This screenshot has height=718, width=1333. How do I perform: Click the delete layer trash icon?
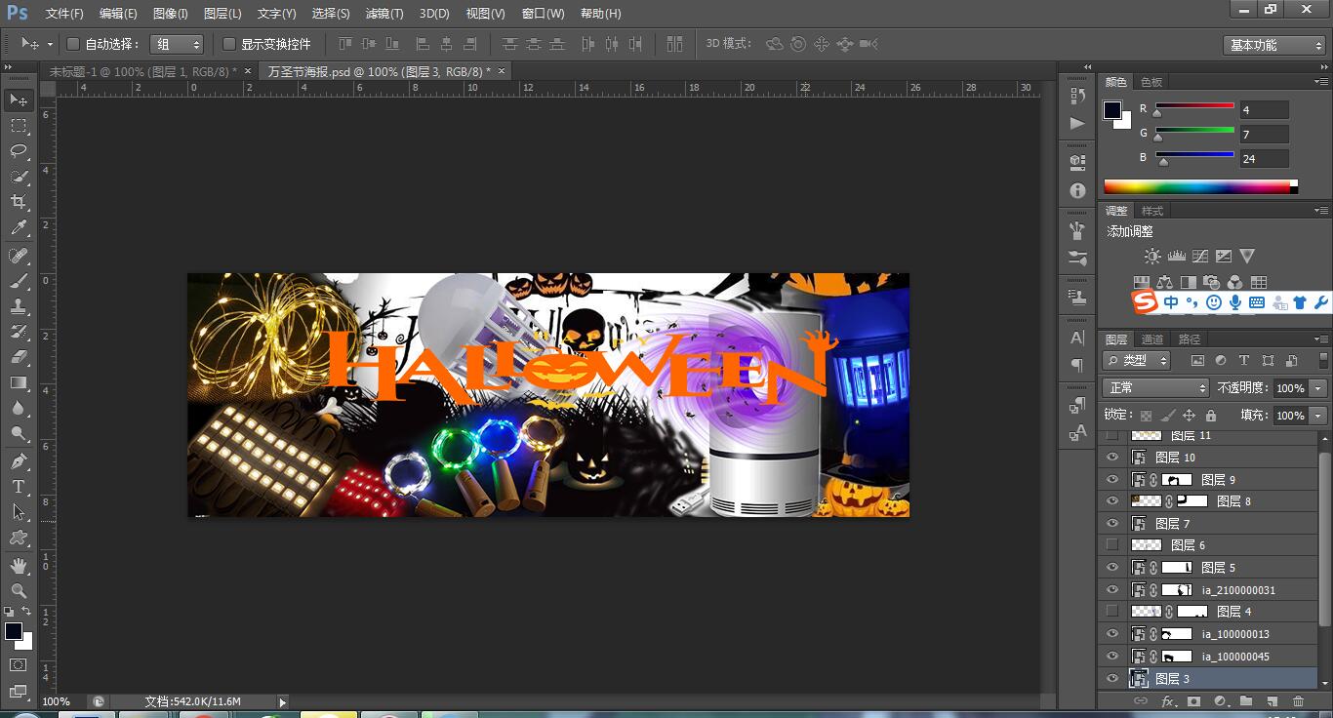pos(1298,700)
